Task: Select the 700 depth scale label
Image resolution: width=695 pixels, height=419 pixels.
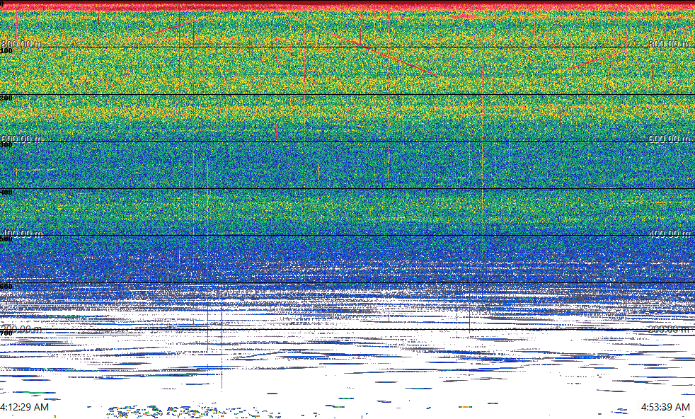Action: [x=6, y=333]
